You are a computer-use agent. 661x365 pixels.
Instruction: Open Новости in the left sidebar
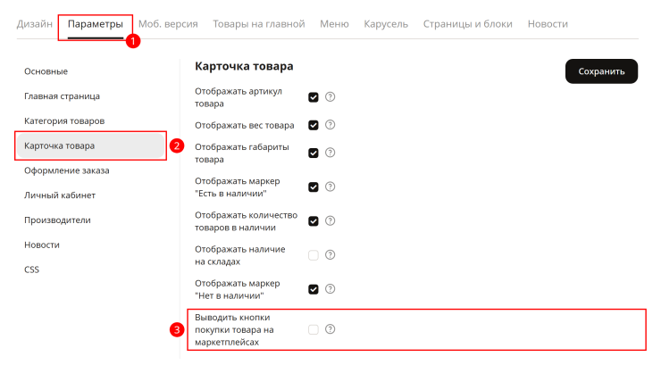(42, 245)
